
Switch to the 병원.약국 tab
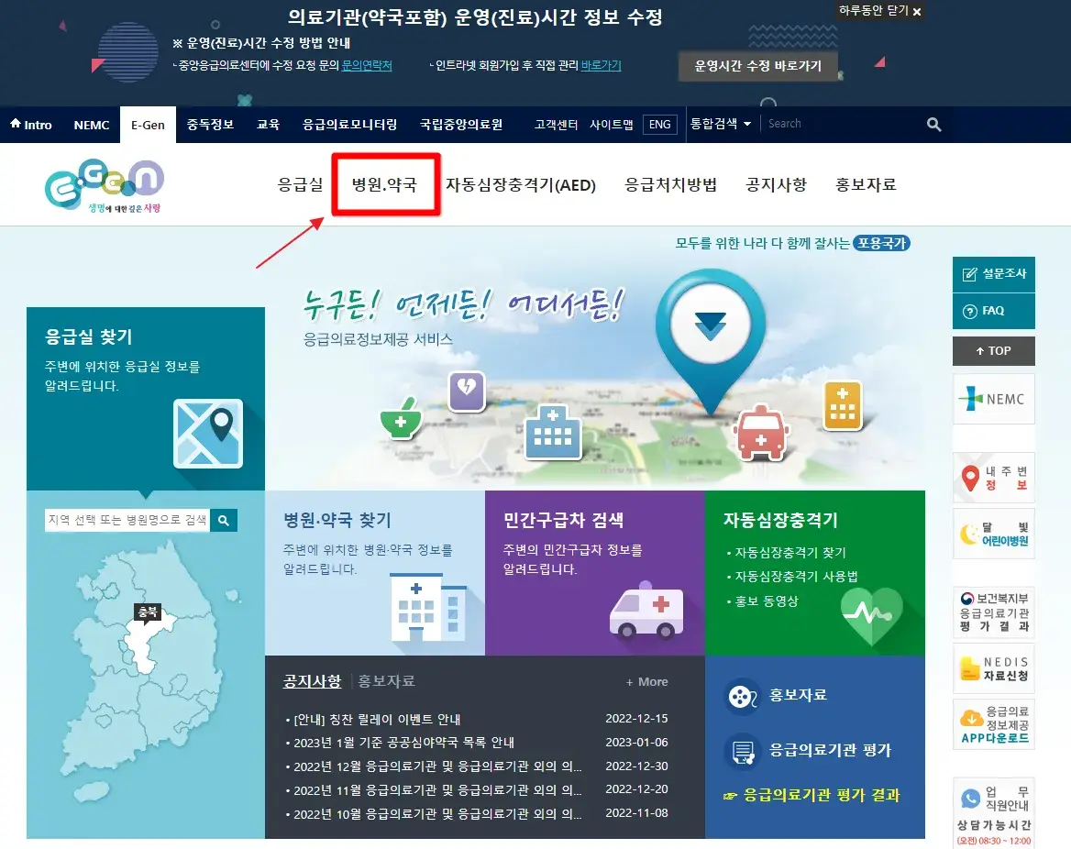point(385,183)
